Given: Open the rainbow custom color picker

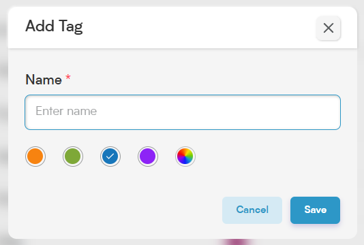Looking at the screenshot, I should pyautogui.click(x=185, y=157).
